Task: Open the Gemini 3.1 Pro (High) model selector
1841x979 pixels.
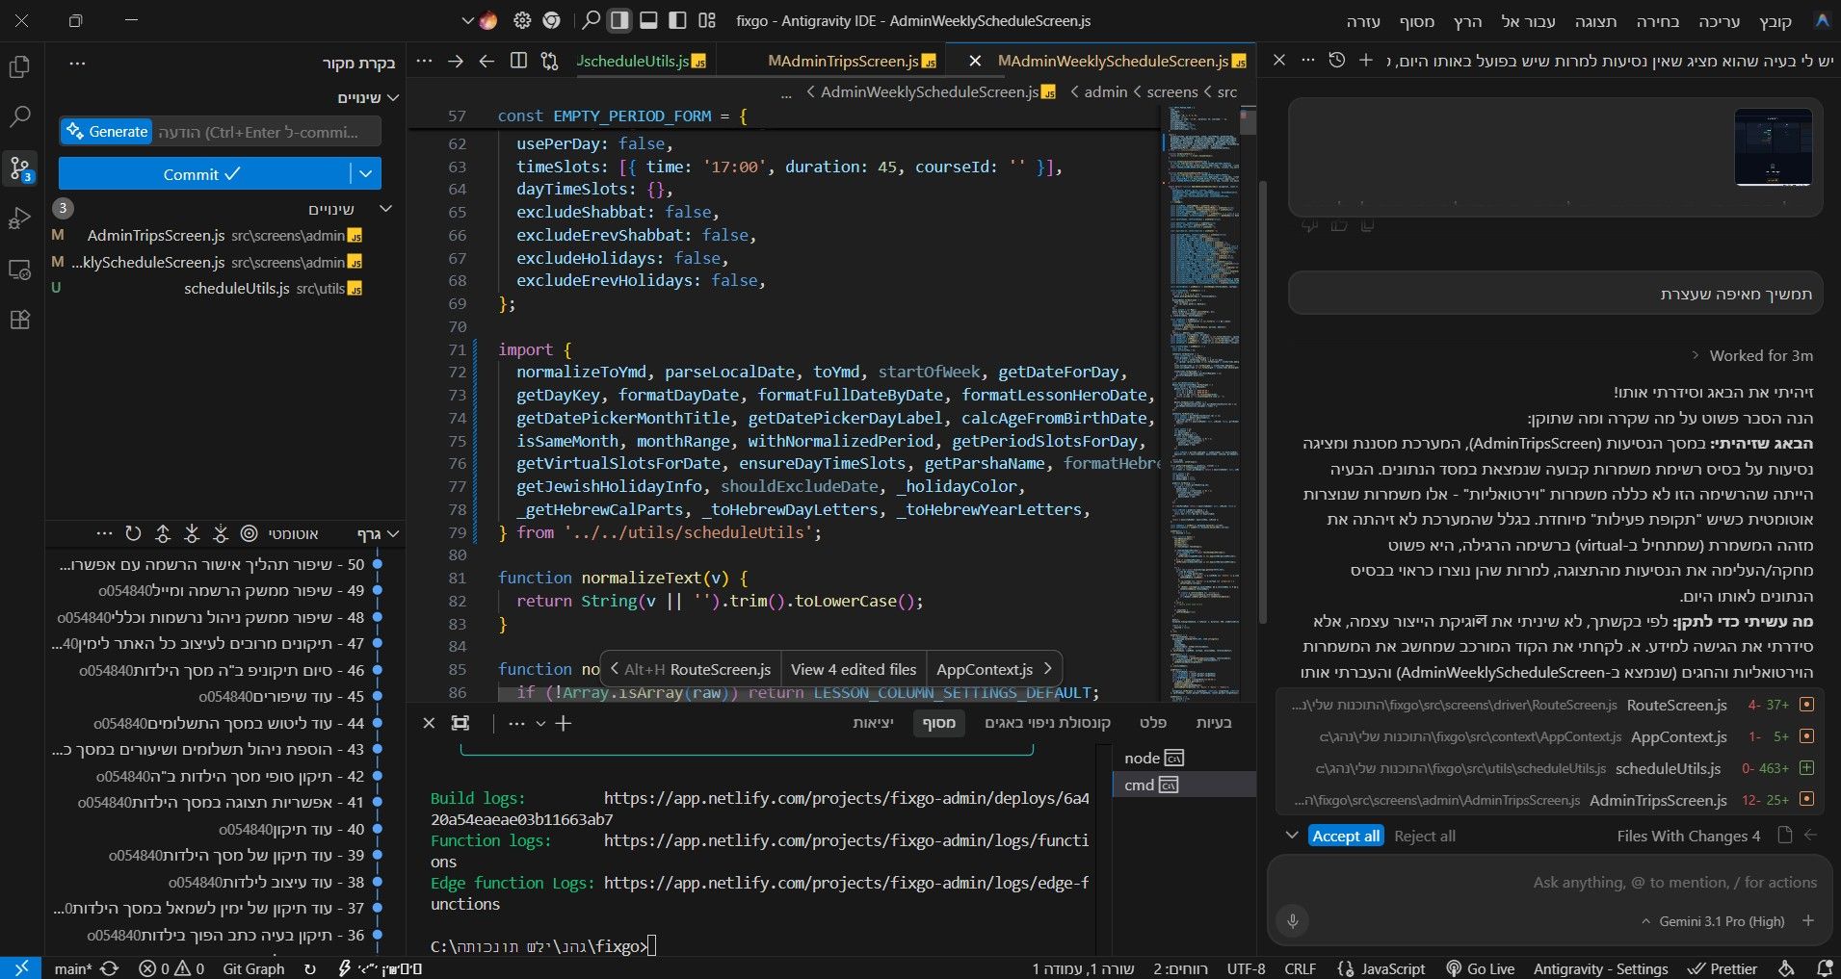Action: 1713,921
